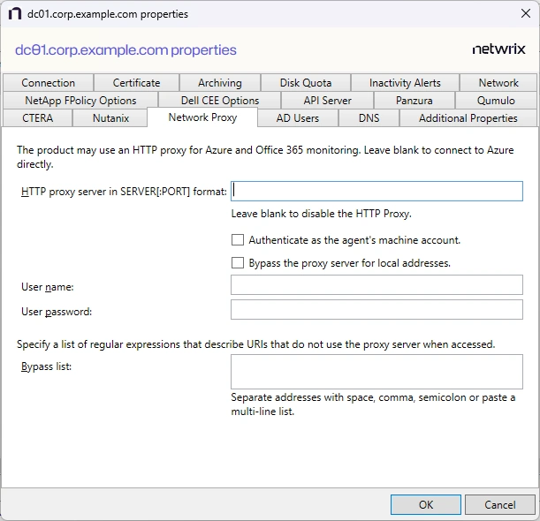The width and height of the screenshot is (540, 521).
Task: Click the netwrix logo in header
Action: coord(499,49)
